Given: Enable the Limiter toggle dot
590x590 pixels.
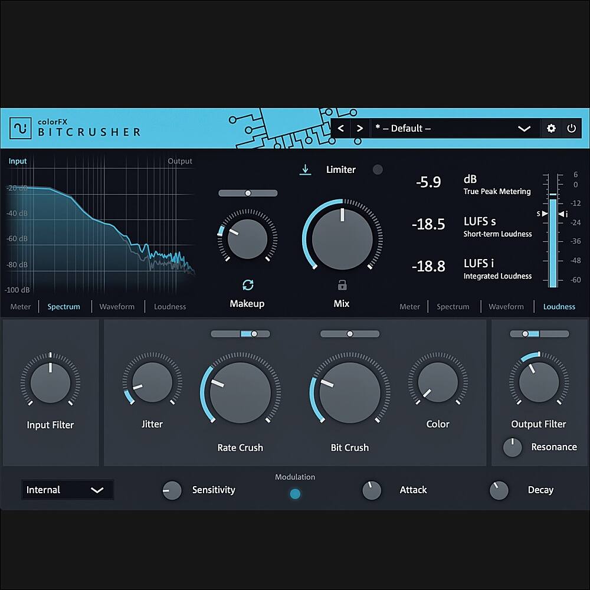Looking at the screenshot, I should [x=378, y=170].
